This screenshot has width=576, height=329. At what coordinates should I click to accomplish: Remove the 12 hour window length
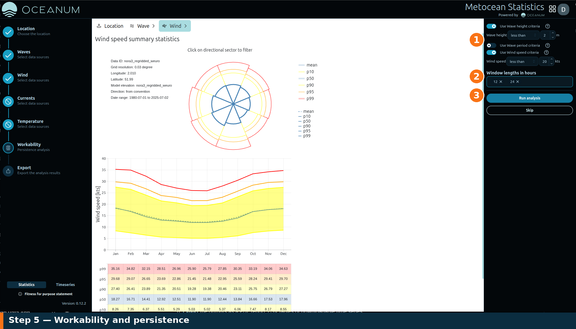coord(501,82)
